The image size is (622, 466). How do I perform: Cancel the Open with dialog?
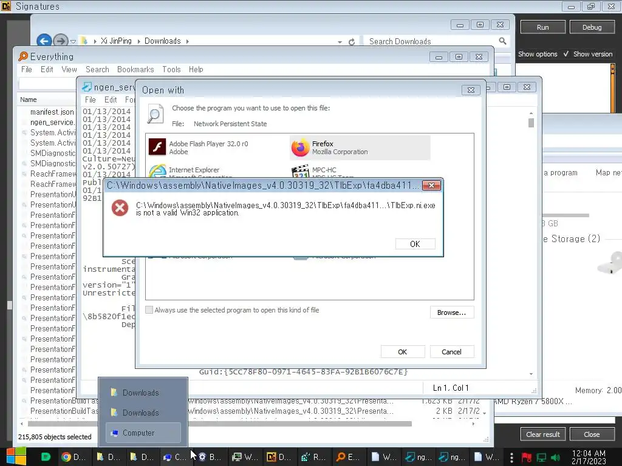(x=451, y=352)
